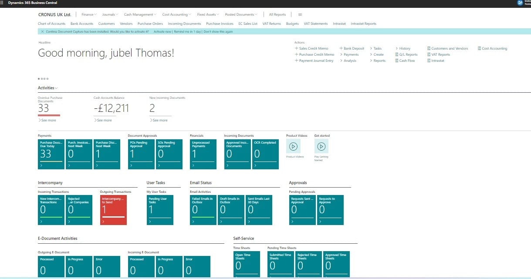The image size is (531, 279).
Task: Open Customers and Vendors report icon
Action: coord(429,48)
